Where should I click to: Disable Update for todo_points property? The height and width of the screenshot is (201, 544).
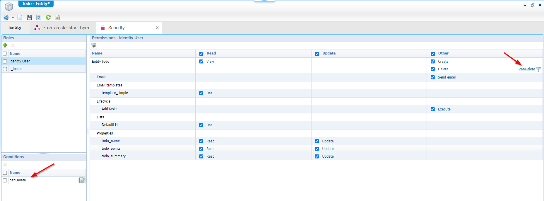[x=317, y=149]
